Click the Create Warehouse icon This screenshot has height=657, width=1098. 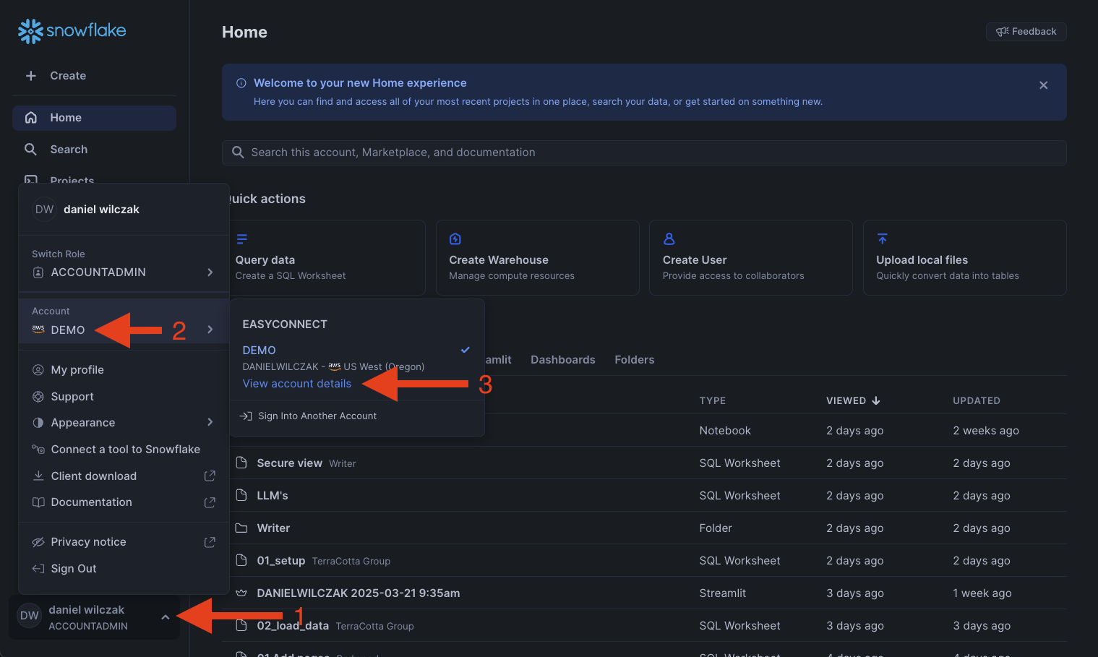455,239
